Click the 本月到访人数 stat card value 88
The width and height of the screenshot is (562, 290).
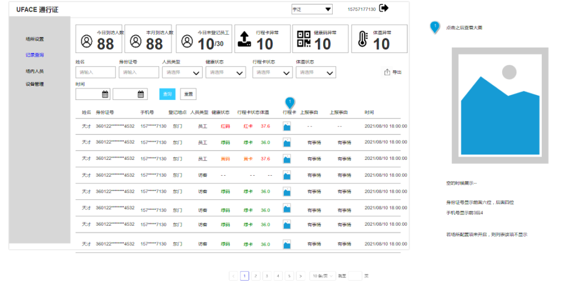click(154, 44)
